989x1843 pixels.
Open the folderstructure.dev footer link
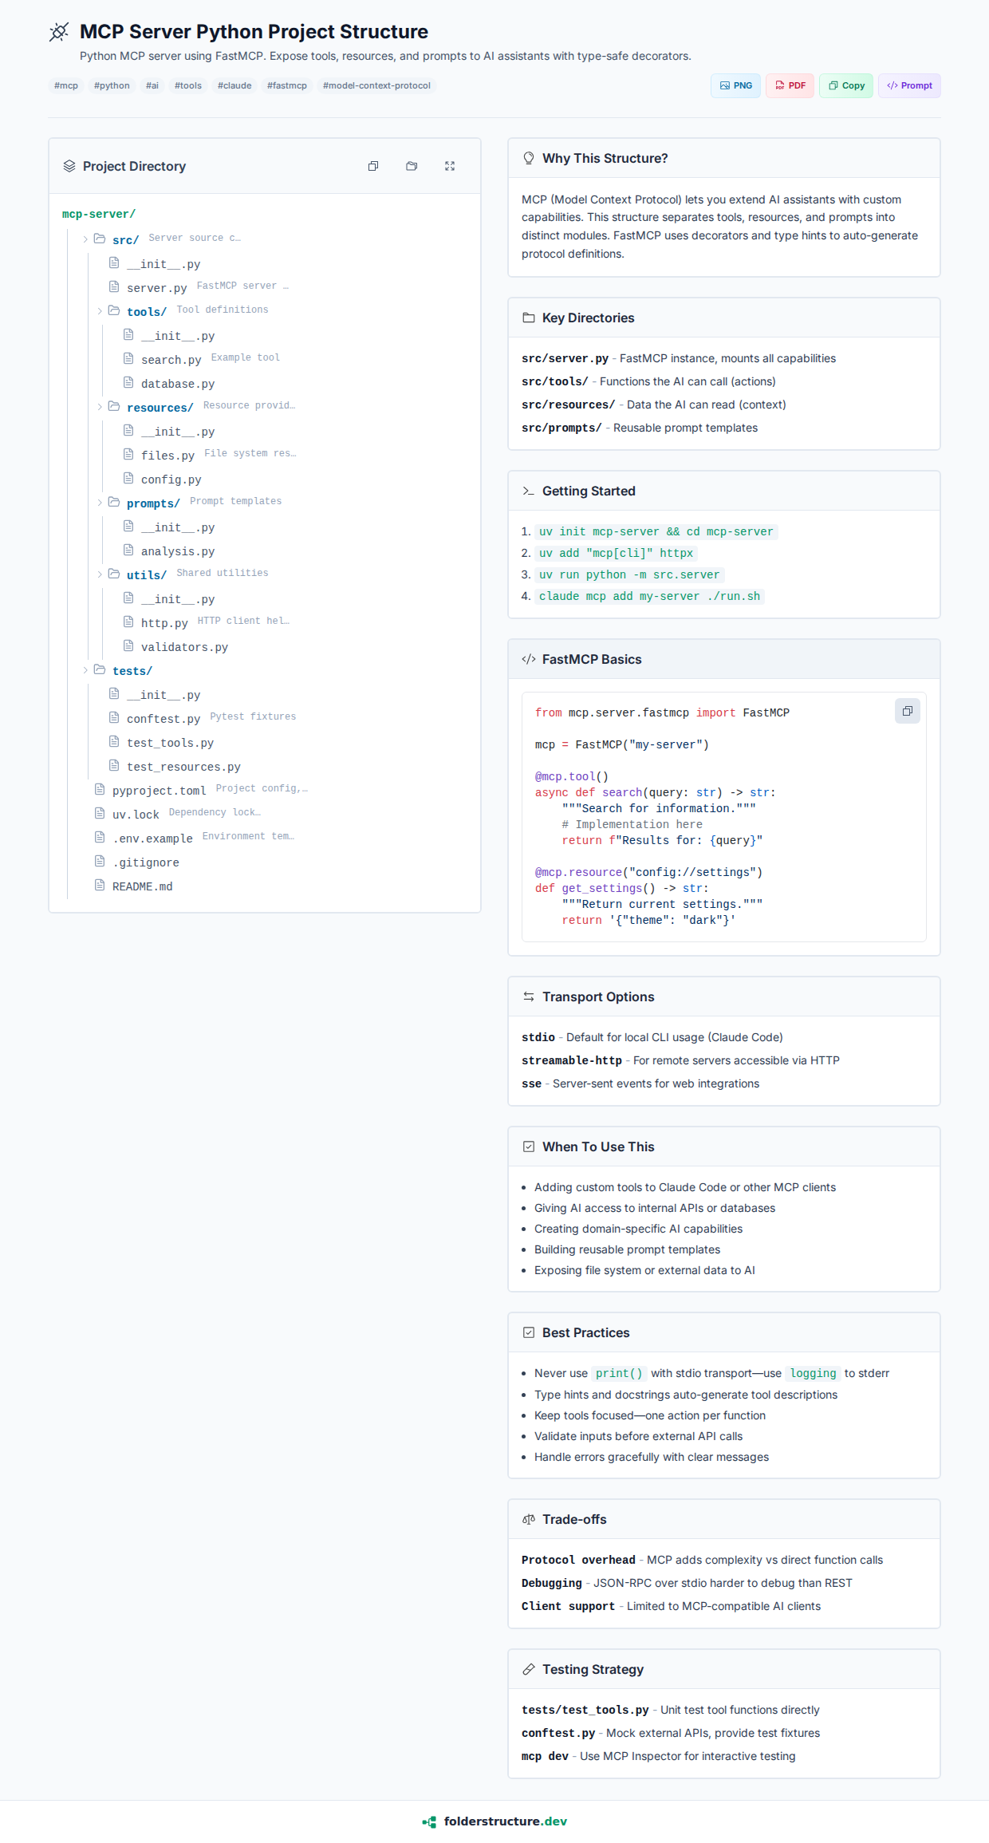505,1821
